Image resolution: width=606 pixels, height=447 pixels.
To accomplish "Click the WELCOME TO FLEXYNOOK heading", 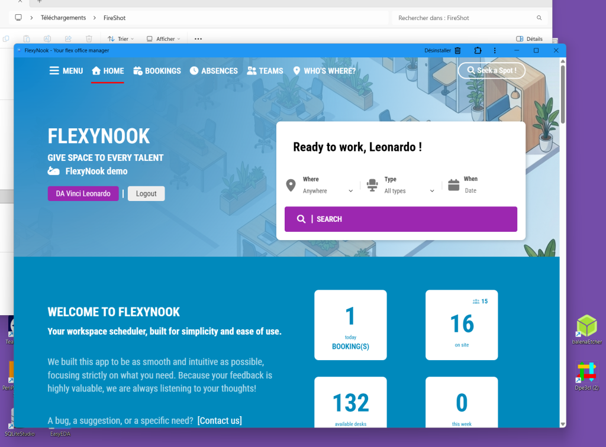I will tap(114, 312).
